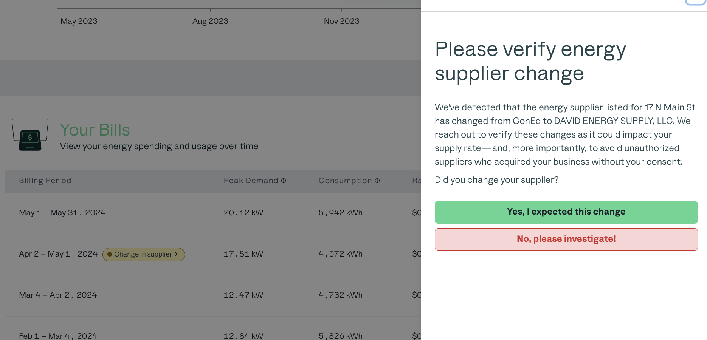Image resolution: width=707 pixels, height=340 pixels.
Task: Select the Billing Period column header
Action: [x=45, y=181]
